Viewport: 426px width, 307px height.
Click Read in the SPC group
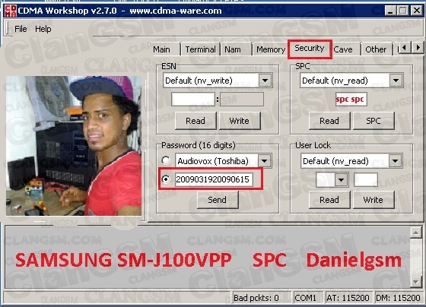[x=329, y=121]
